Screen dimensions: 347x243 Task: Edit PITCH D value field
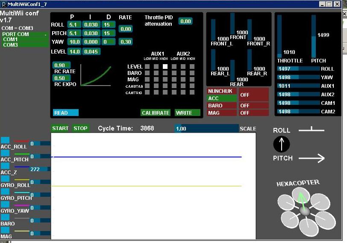(x=108, y=33)
